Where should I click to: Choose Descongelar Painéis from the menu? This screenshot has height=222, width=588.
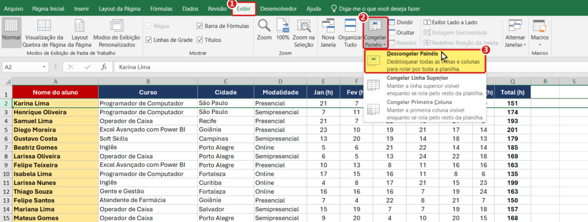pos(425,62)
